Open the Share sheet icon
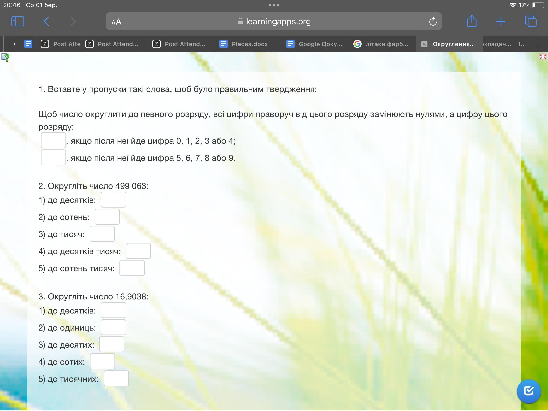The width and height of the screenshot is (548, 411). pyautogui.click(x=472, y=21)
